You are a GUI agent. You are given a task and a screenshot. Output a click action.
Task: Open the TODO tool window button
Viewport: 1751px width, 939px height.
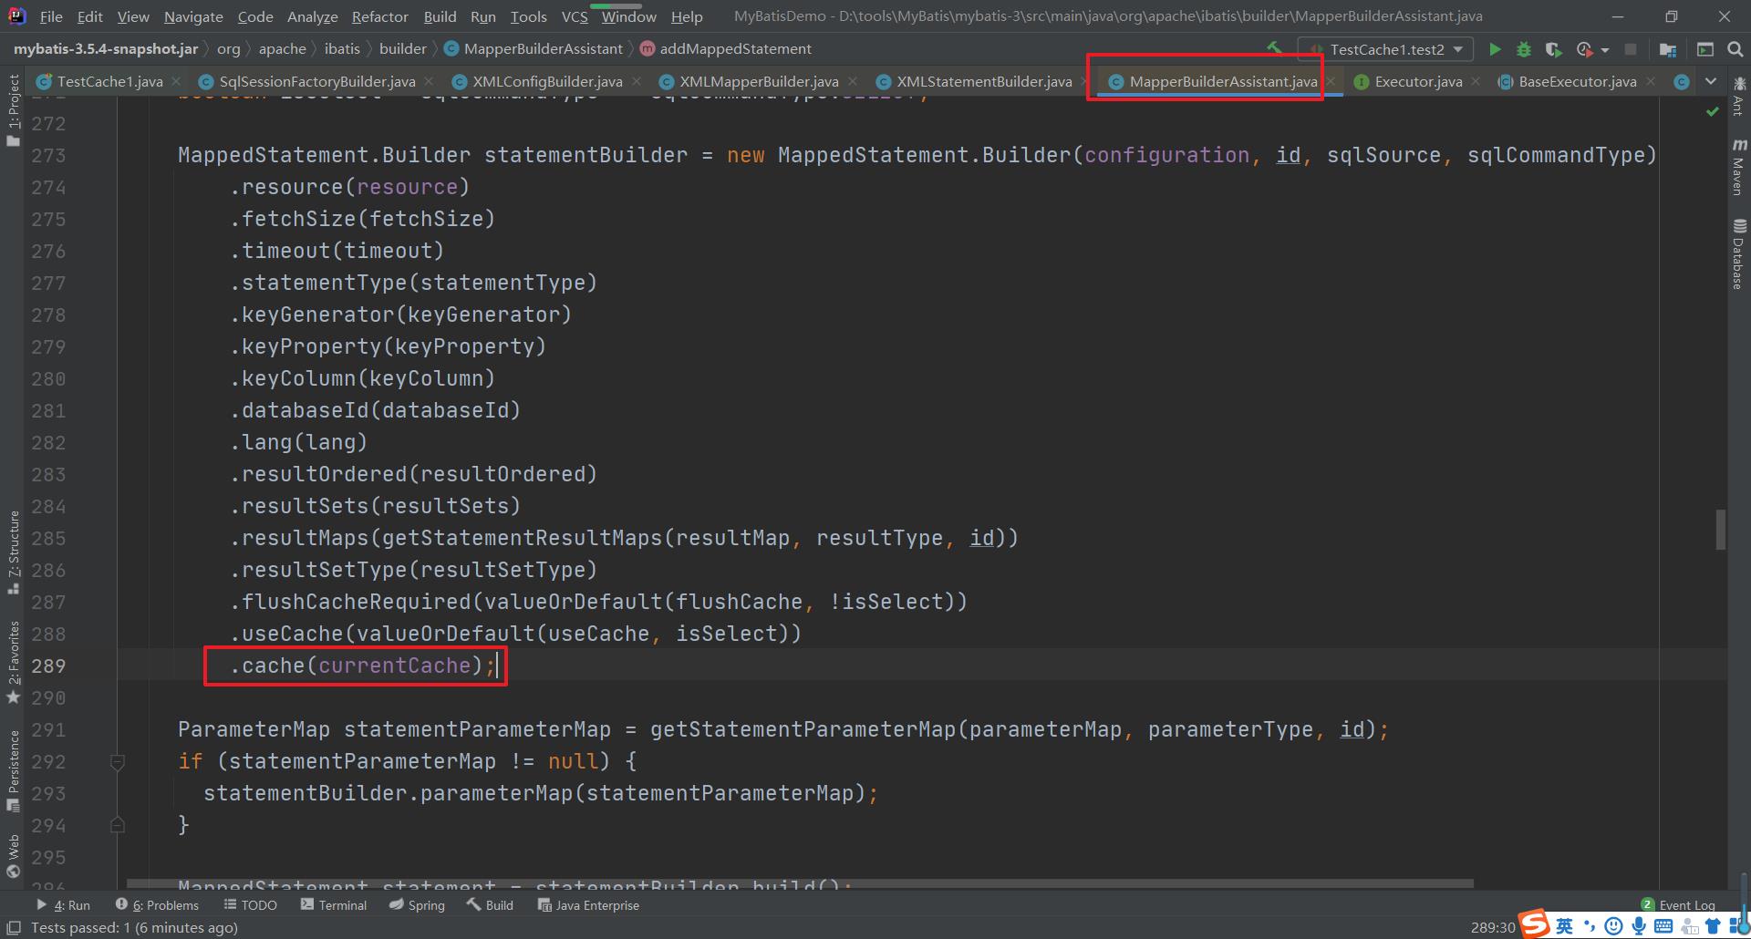coord(251,905)
